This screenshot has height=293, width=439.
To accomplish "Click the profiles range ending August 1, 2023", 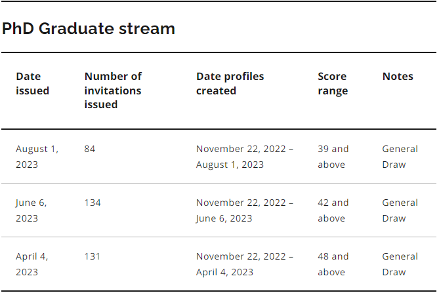I will click(245, 157).
